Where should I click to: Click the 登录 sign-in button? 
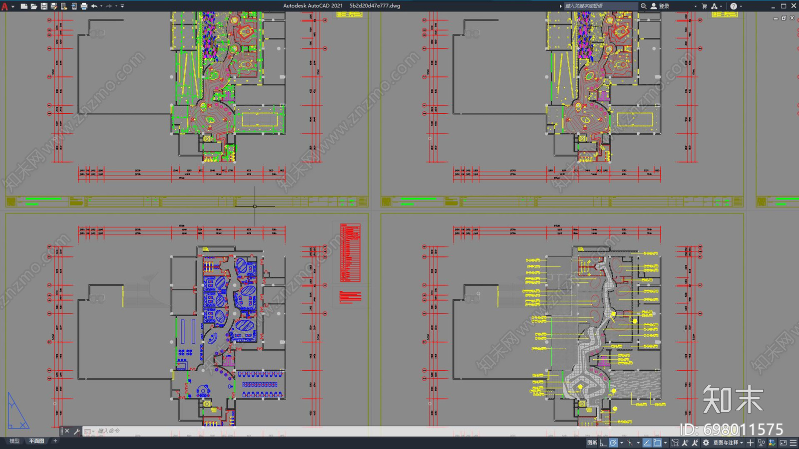pyautogui.click(x=660, y=6)
